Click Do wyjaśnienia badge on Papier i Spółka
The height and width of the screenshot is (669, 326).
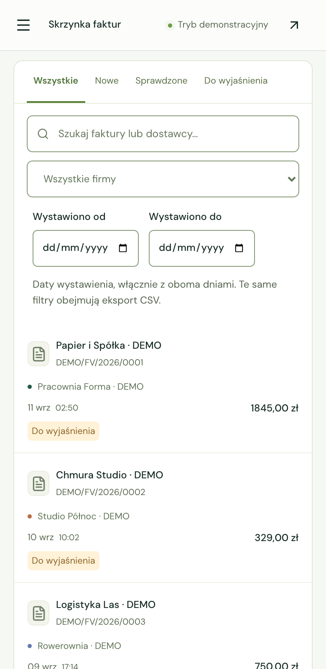coord(64,431)
